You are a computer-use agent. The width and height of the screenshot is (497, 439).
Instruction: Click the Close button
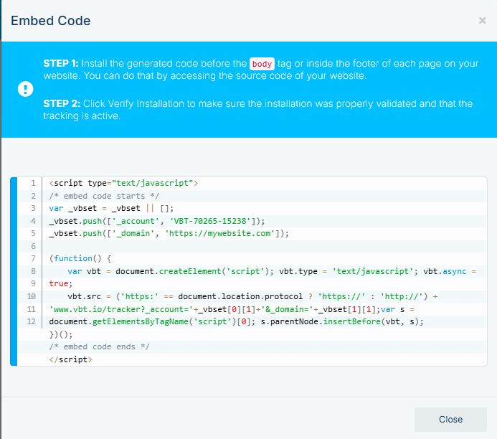[x=450, y=420]
